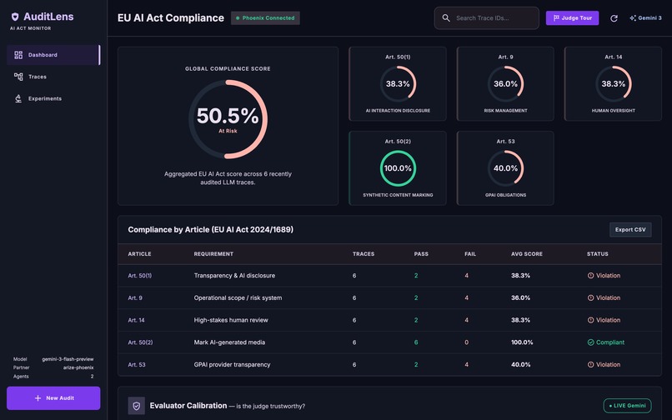The image size is (672, 420).
Task: Click the plus icon on New Audit
Action: [38, 398]
